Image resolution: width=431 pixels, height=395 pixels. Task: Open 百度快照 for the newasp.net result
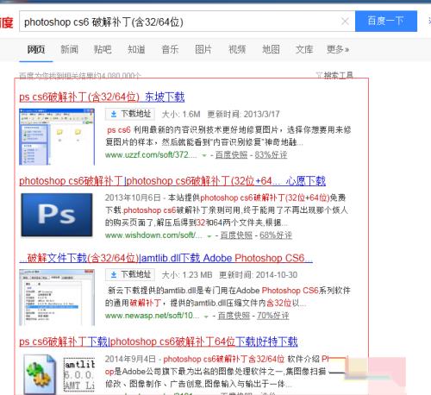pos(234,316)
